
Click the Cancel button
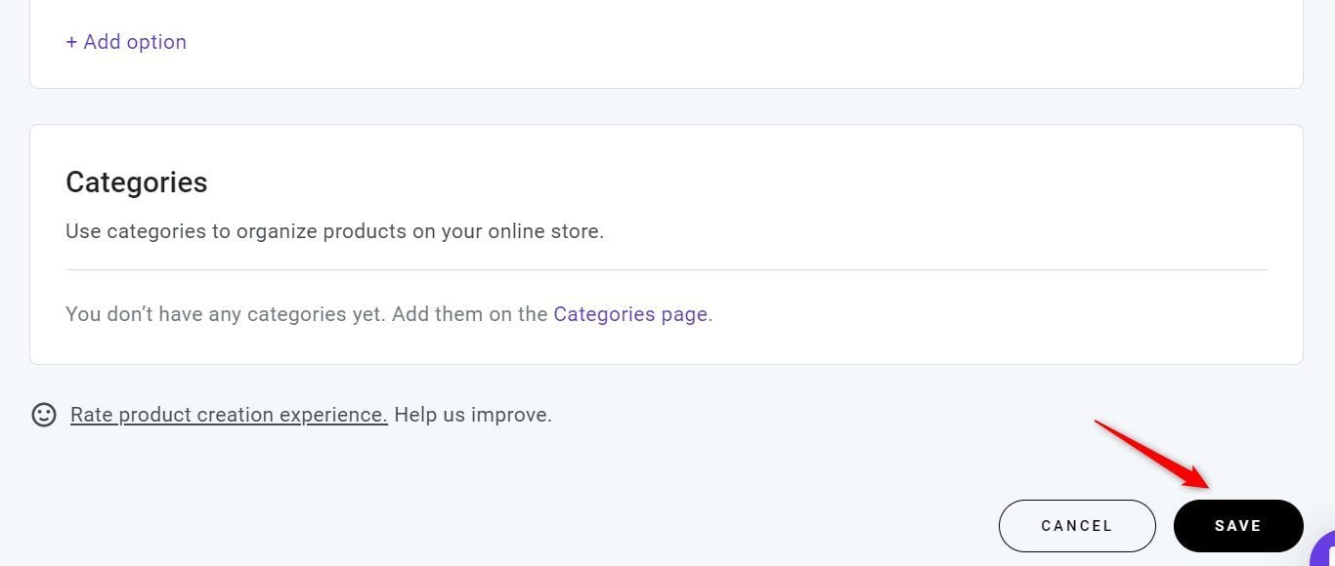[x=1077, y=526]
